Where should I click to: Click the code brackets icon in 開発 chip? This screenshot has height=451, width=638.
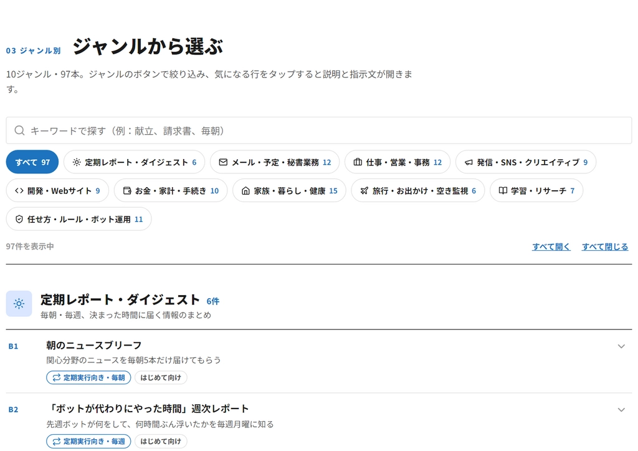[19, 191]
